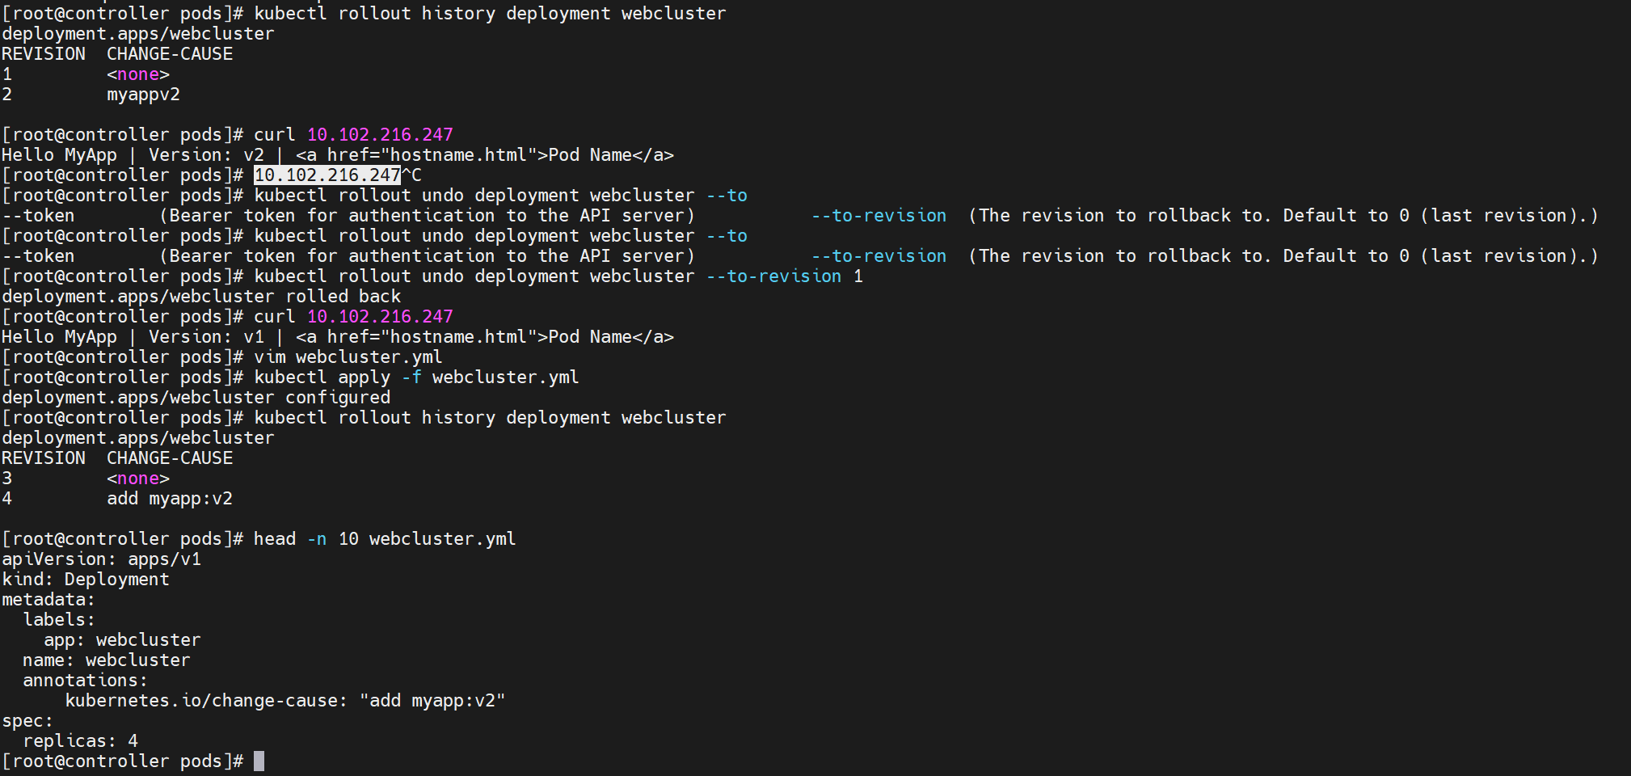Click 'add myapp:v2' in the revision 4 row
1631x776 pixels.
click(170, 499)
